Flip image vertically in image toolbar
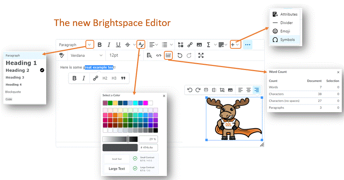 pyautogui.click(x=206, y=90)
